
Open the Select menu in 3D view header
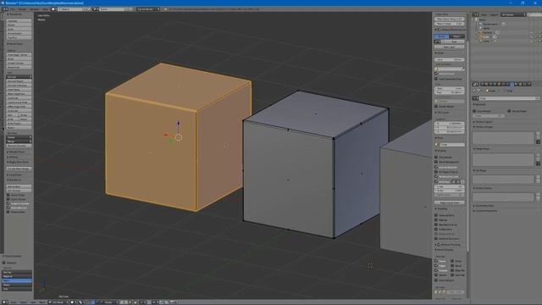(24, 302)
